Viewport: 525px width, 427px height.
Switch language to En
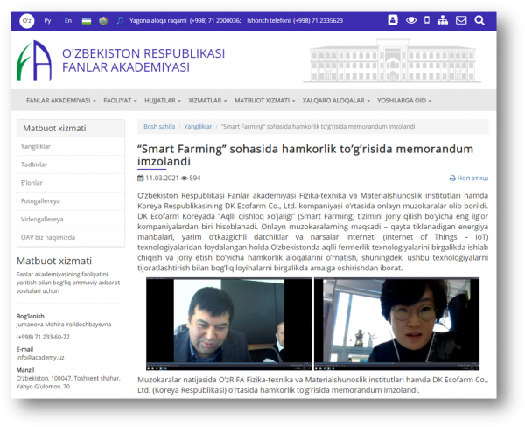click(68, 21)
